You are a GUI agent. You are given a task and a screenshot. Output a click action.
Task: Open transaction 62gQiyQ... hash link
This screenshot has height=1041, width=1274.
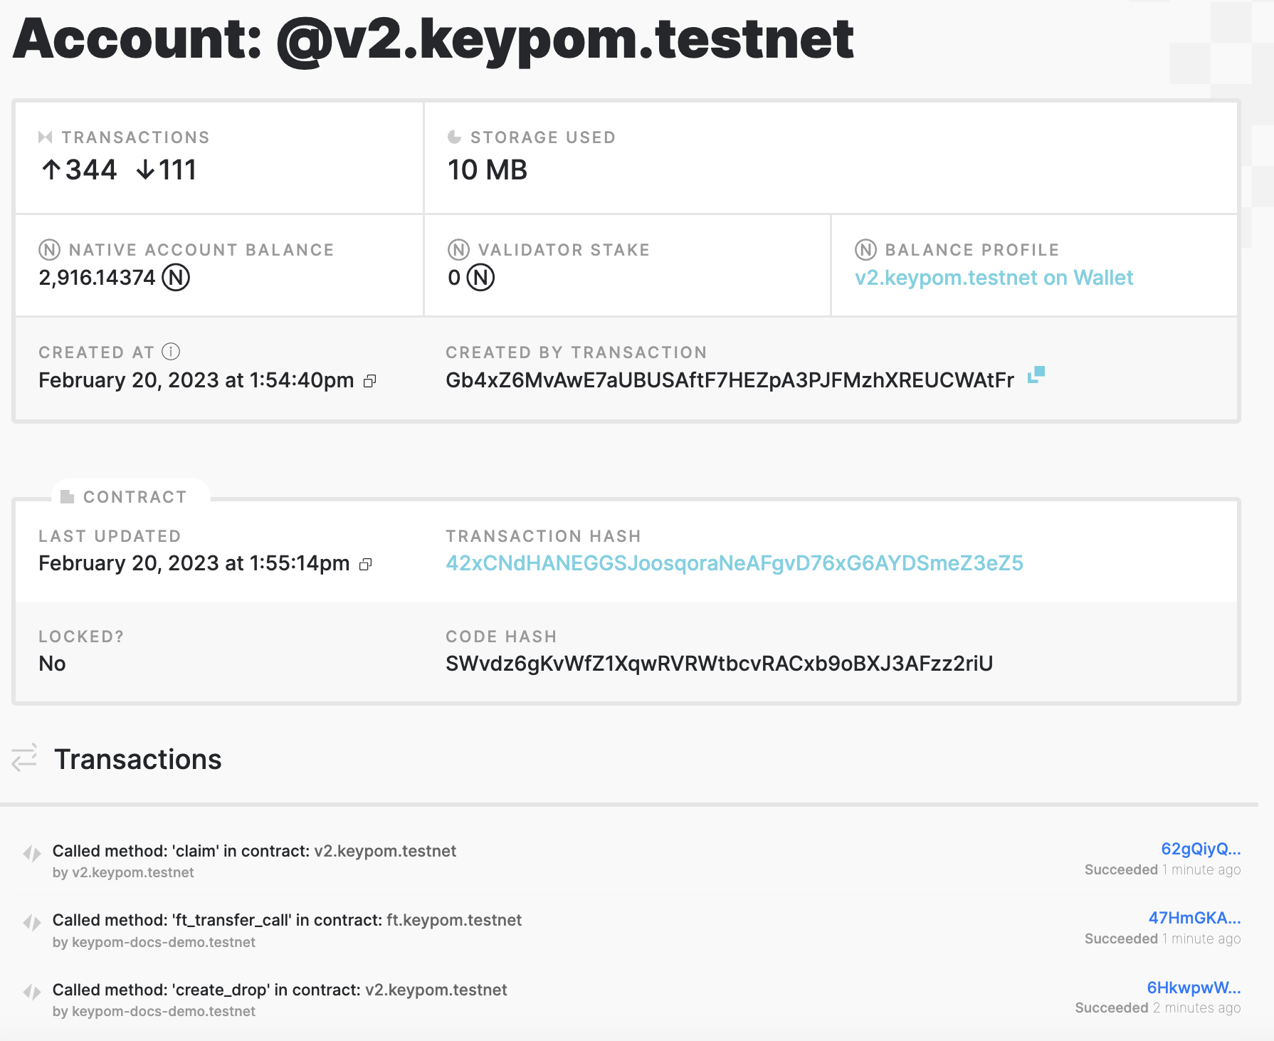1200,849
